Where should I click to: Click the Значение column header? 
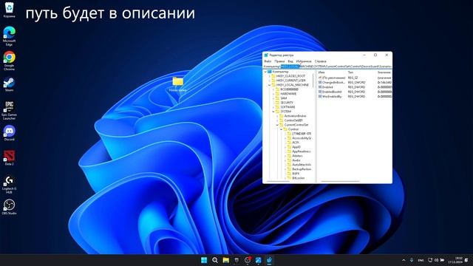tap(384, 72)
